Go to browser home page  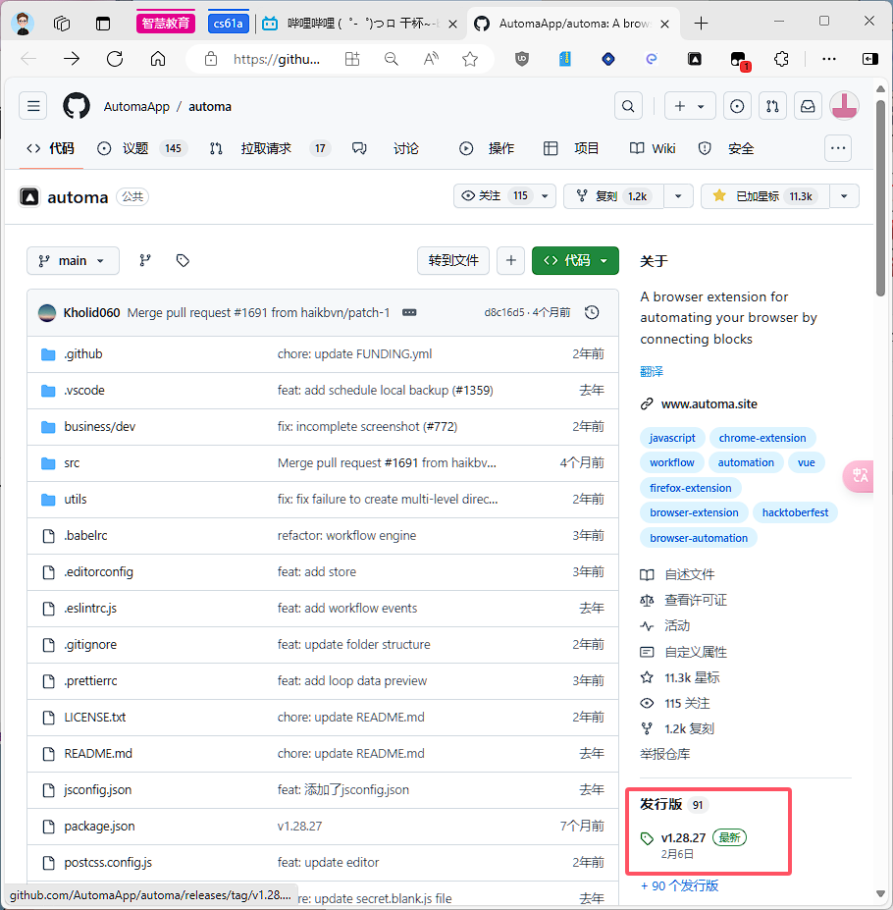[158, 59]
